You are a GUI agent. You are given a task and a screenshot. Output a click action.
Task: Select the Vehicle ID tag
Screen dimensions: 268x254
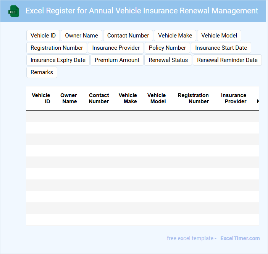43,36
